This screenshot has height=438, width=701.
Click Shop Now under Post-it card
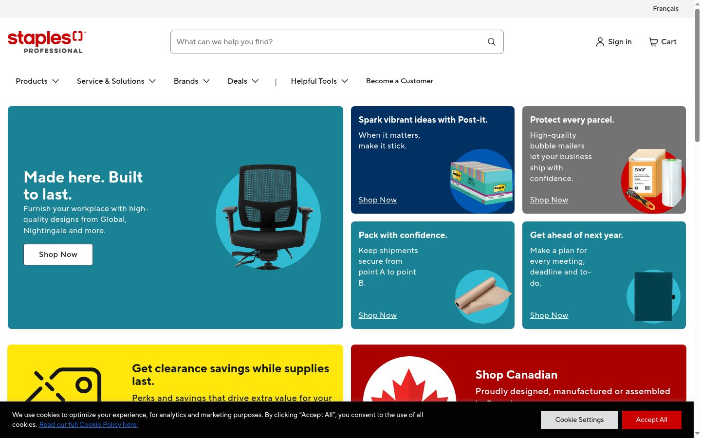pyautogui.click(x=378, y=200)
